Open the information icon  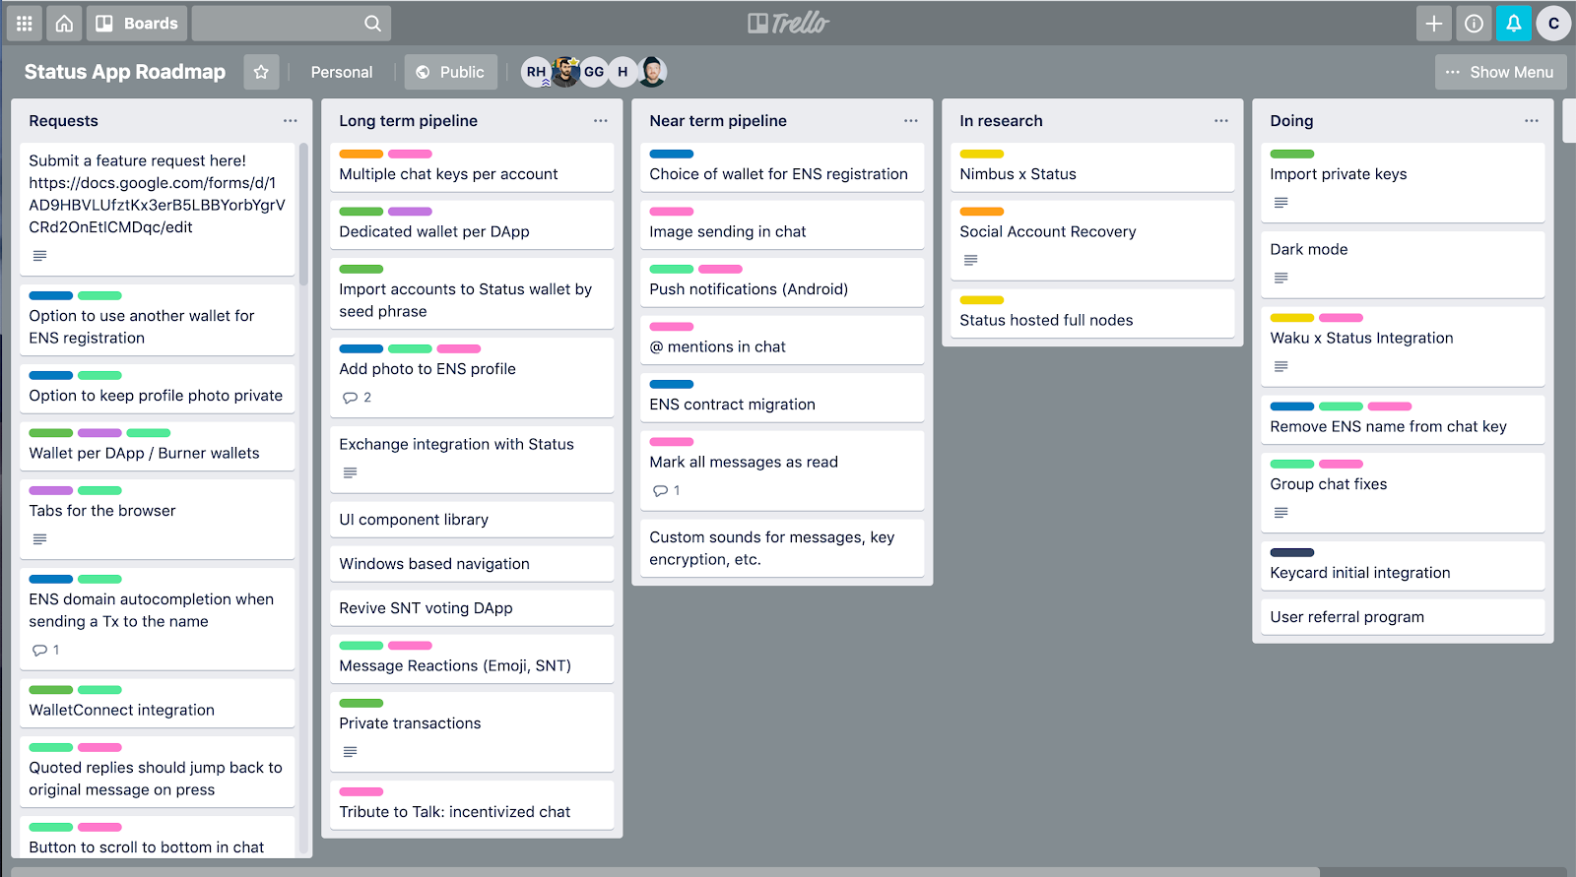tap(1474, 23)
